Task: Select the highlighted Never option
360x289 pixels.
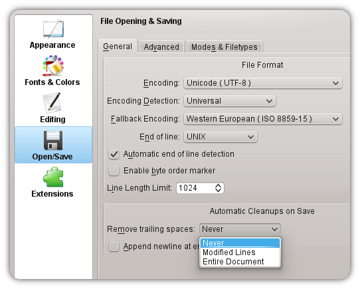Action: pyautogui.click(x=240, y=243)
